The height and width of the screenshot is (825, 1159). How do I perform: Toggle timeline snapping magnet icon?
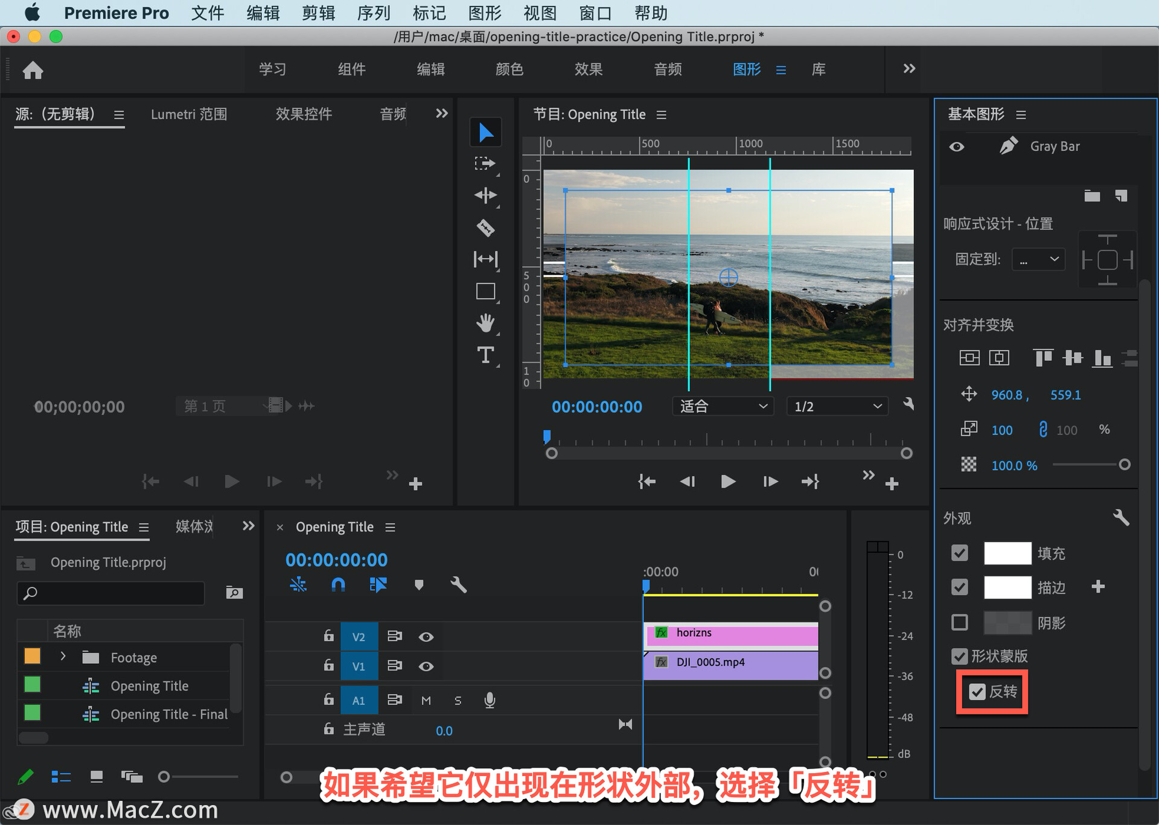tap(338, 584)
